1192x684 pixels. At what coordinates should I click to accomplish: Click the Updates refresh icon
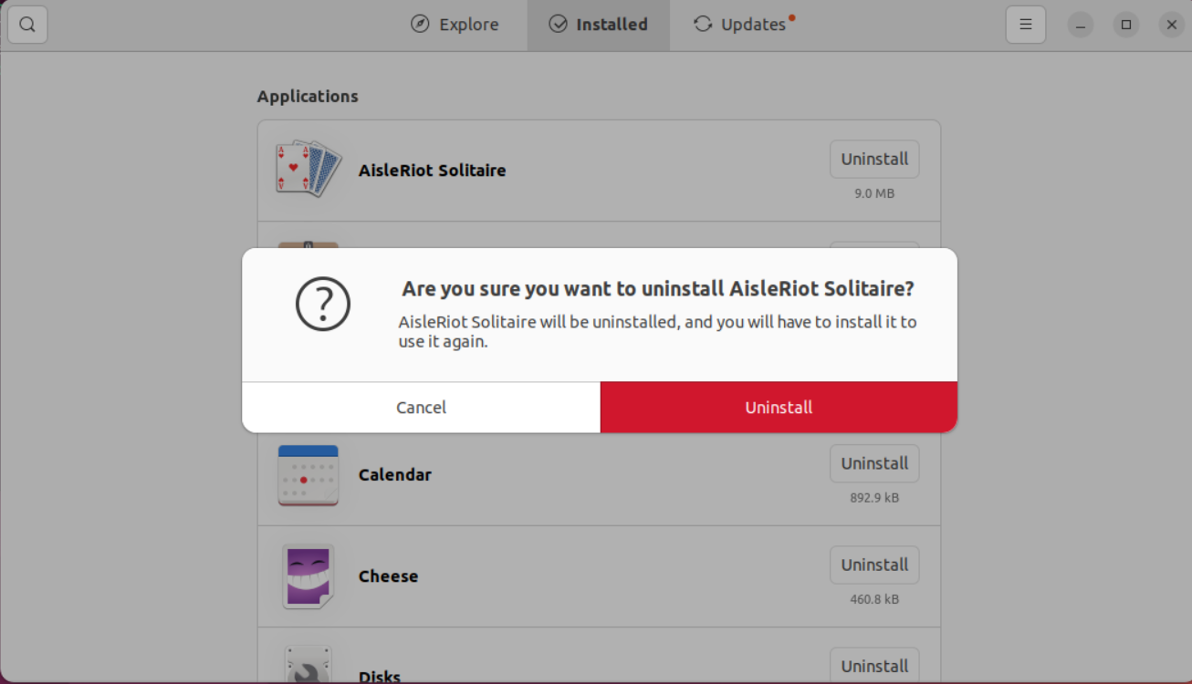(x=703, y=25)
